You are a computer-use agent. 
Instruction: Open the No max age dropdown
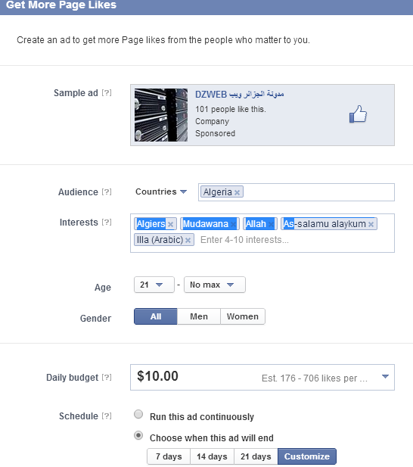(215, 285)
